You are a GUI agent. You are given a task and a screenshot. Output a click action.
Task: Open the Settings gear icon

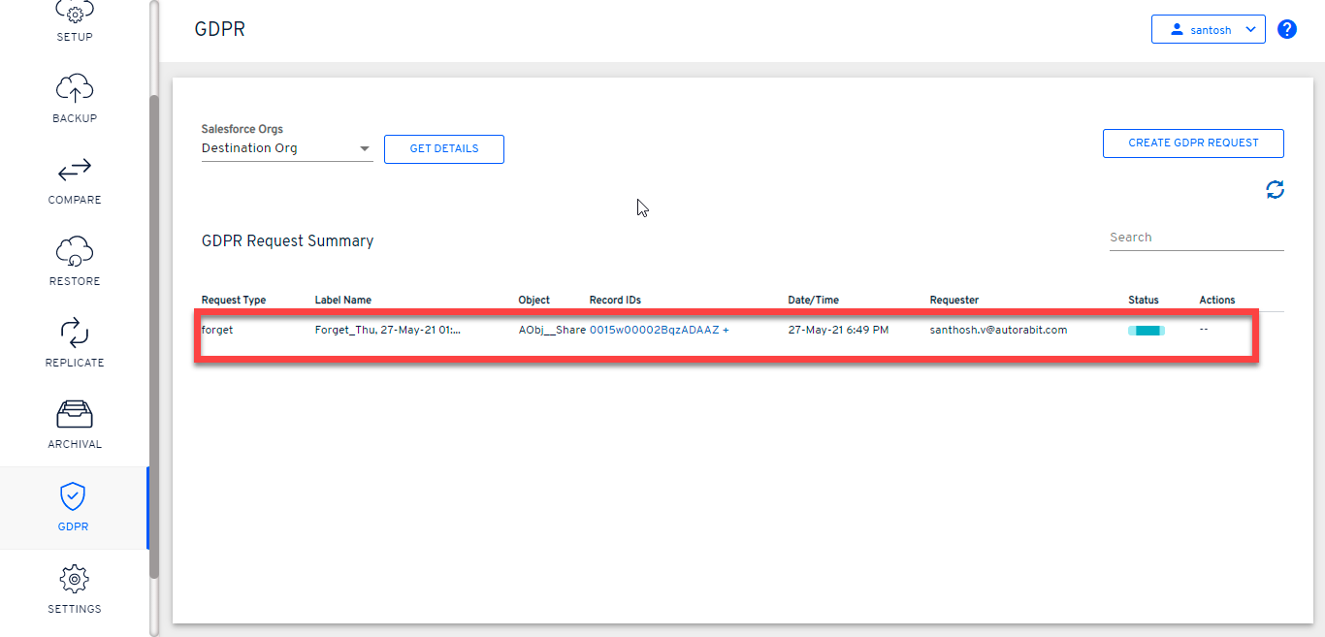(x=74, y=580)
